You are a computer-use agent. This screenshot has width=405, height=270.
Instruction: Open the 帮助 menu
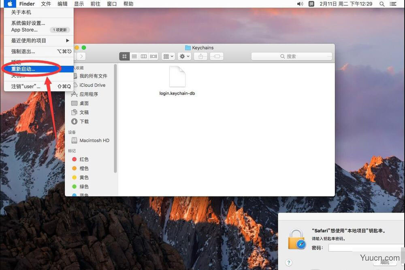point(128,4)
